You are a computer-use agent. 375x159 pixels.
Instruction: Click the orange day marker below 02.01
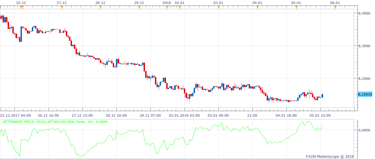[x=180, y=7]
